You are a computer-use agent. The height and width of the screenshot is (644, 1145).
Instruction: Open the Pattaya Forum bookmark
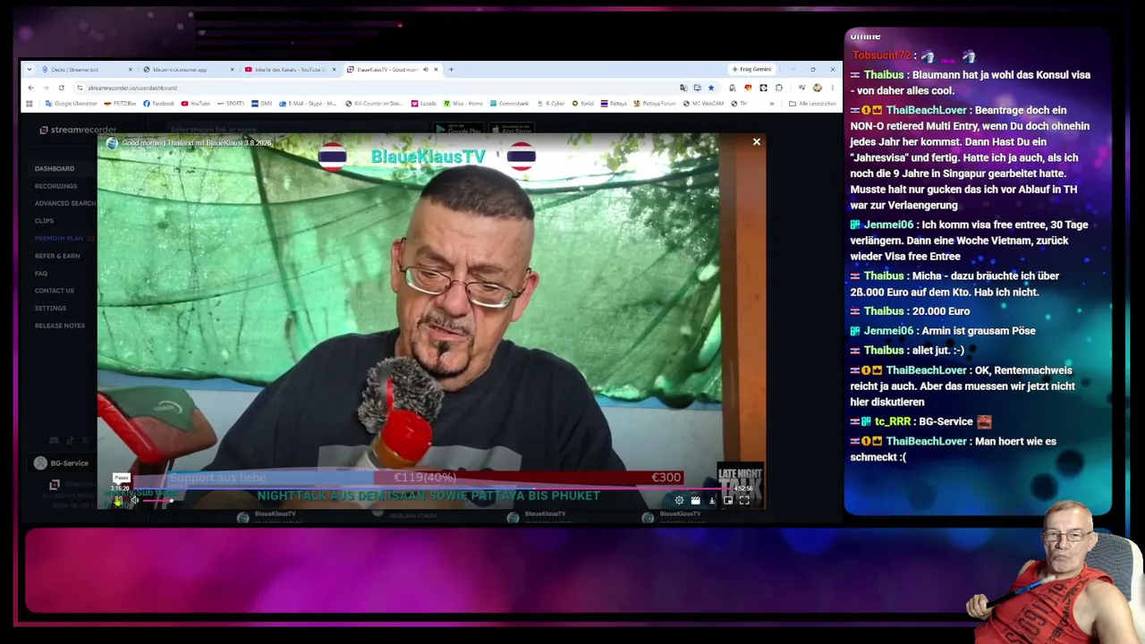pos(655,104)
